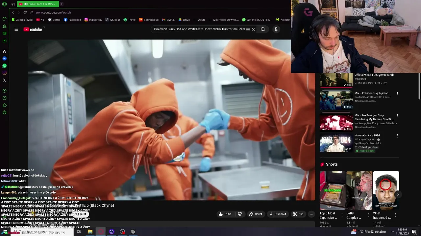Open Epic Games Launcher from the taskbar

coord(133,232)
